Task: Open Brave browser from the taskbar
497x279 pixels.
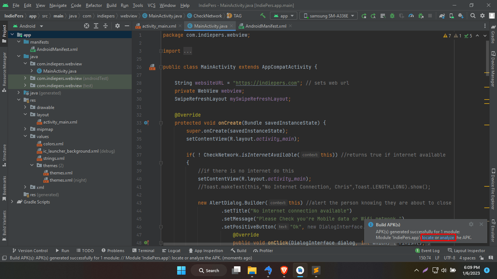Action: tap(284, 270)
